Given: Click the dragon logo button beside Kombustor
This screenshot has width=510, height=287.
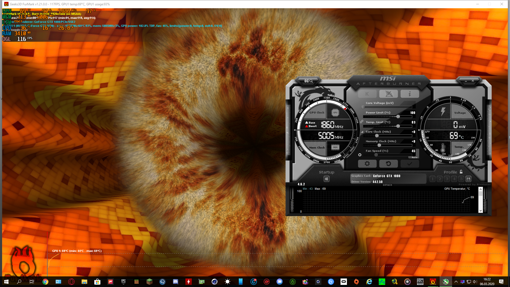Looking at the screenshot, I should (x=388, y=94).
